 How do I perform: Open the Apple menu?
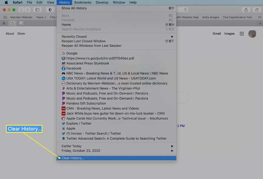tap(6, 2)
